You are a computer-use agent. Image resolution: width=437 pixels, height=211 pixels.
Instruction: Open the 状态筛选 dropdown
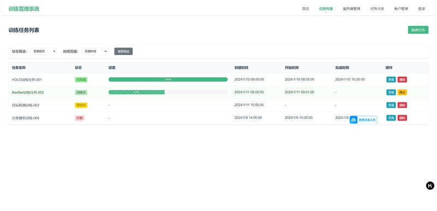(x=44, y=51)
